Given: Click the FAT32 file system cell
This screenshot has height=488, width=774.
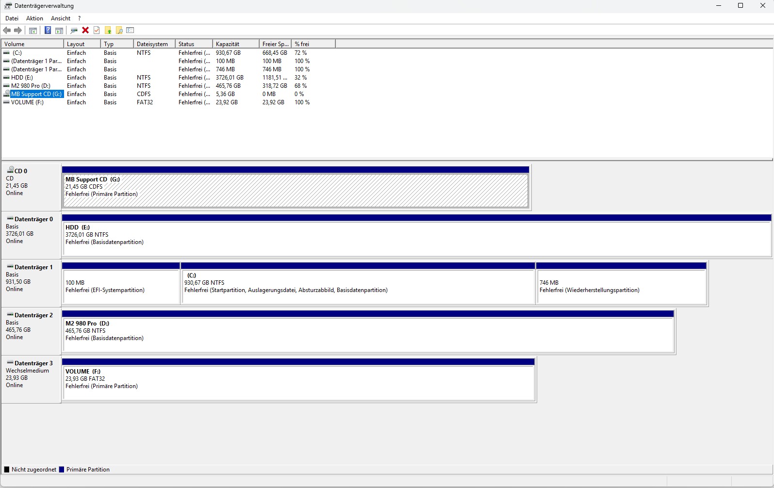Looking at the screenshot, I should point(145,102).
